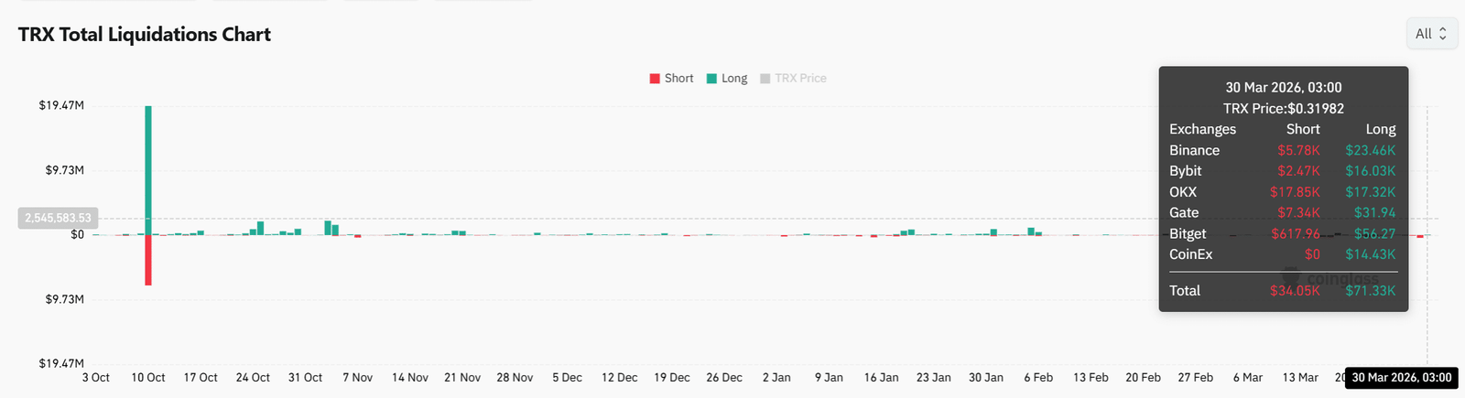Image resolution: width=1465 pixels, height=398 pixels.
Task: Toggle the Short series legend label
Action: click(x=678, y=79)
